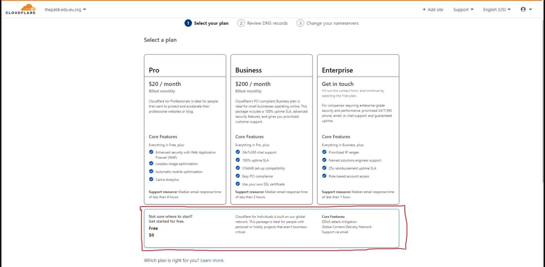
Task: Click step 3 Change your nameservers
Action: pos(328,23)
